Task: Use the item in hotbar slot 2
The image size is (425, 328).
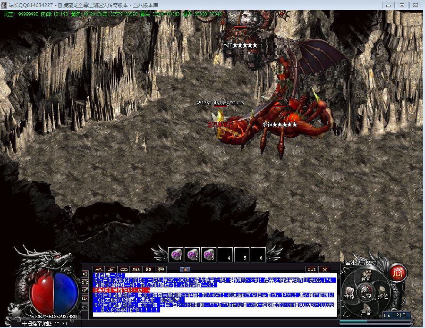Action: click(192, 255)
